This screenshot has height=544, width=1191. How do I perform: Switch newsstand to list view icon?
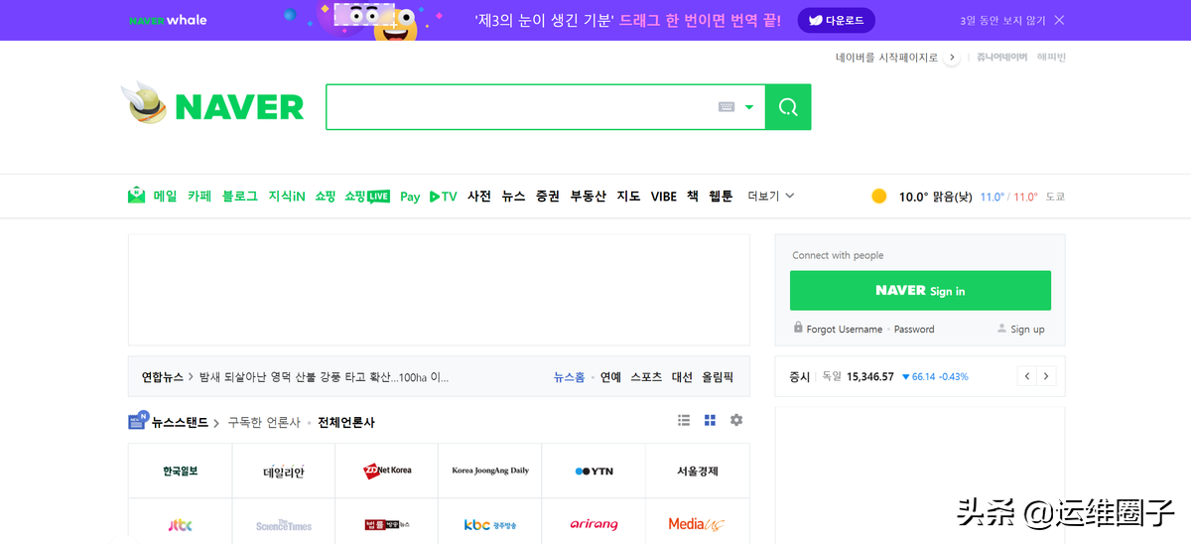coord(684,421)
